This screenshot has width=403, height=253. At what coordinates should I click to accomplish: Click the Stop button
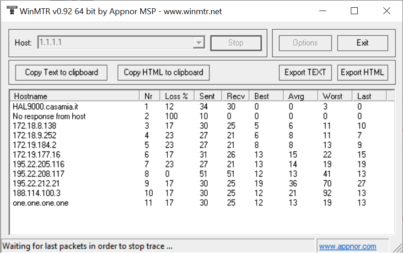click(236, 43)
